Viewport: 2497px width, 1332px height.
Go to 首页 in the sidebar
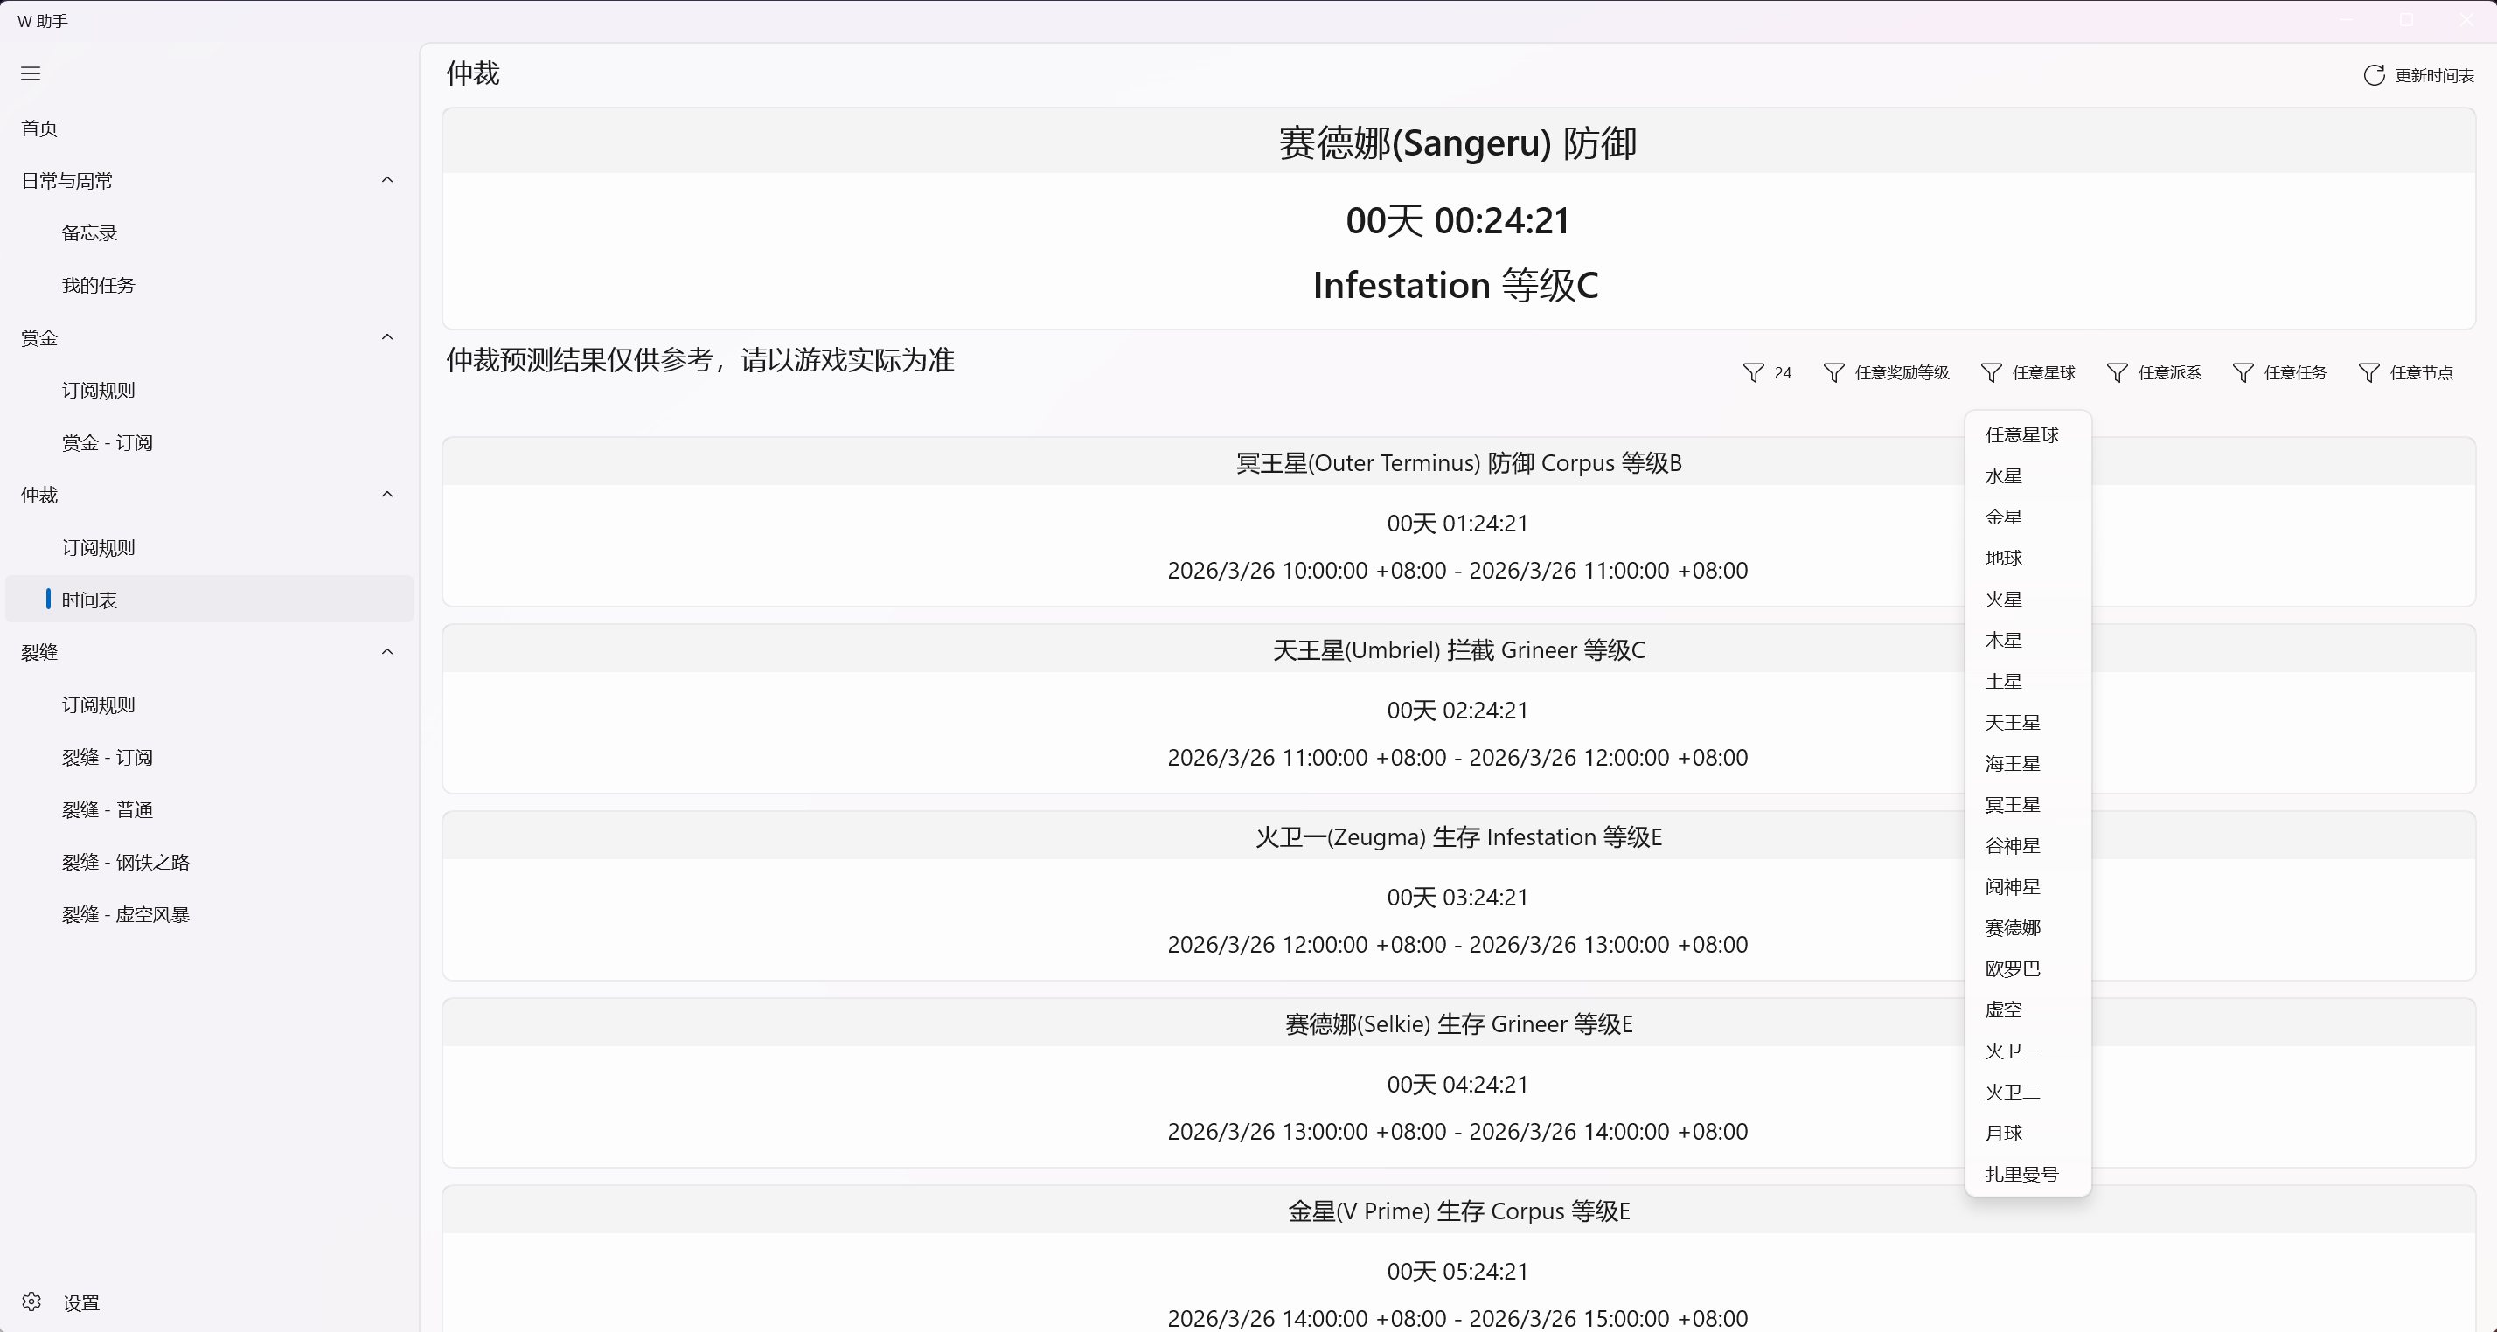click(x=39, y=128)
